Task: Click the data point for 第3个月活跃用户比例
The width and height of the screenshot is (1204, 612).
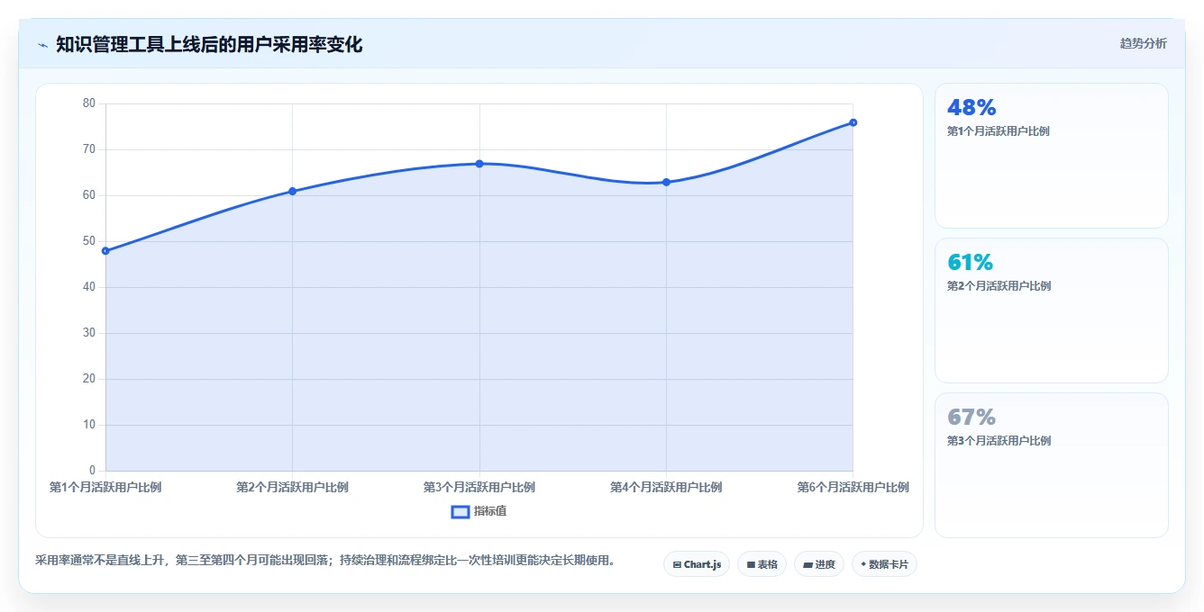Action: tap(479, 164)
